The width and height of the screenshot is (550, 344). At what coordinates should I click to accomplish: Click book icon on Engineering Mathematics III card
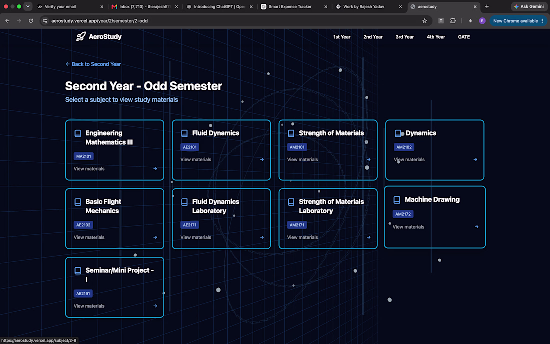click(78, 133)
